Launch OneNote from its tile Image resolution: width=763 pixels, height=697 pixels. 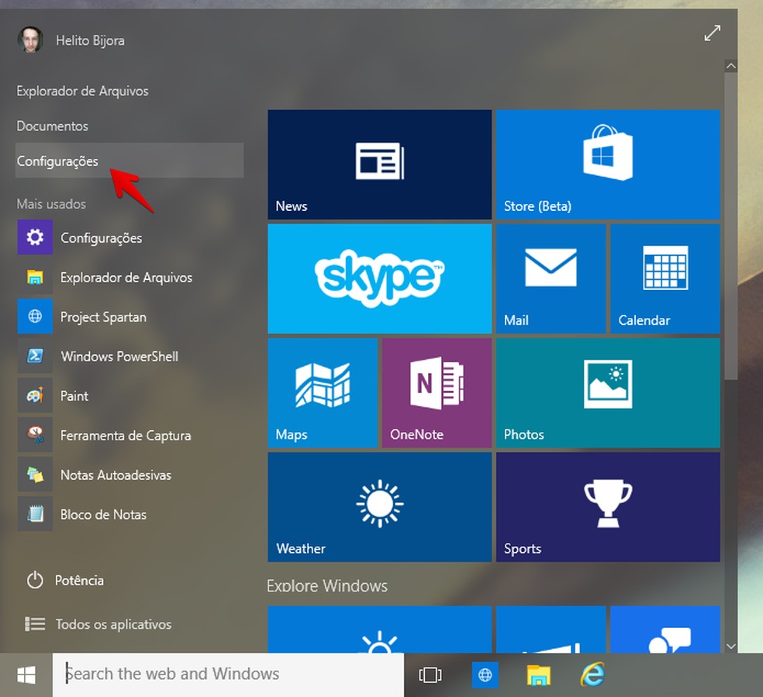pos(437,392)
